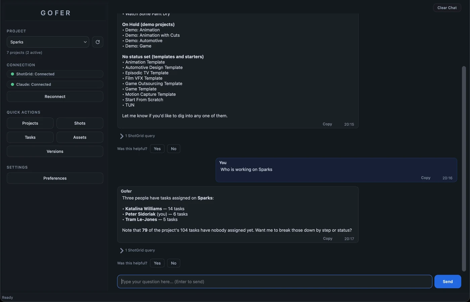The height and width of the screenshot is (302, 470).
Task: Click "Katalina Williams" in the Sparks reply
Action: click(x=144, y=209)
